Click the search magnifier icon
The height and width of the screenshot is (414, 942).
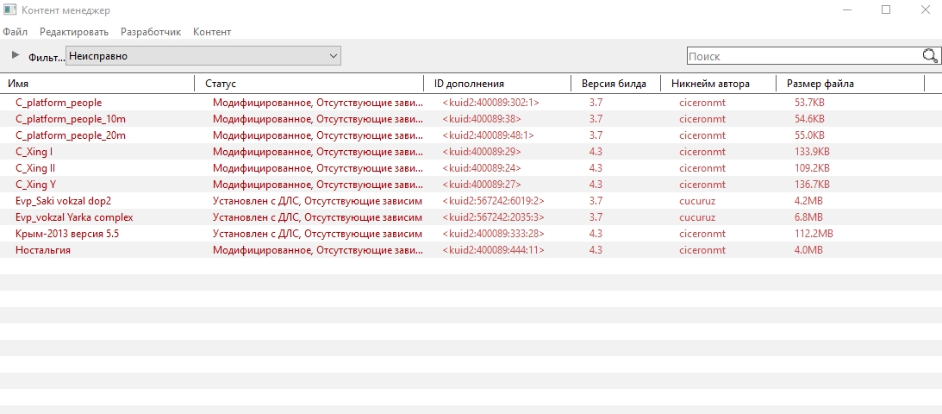[x=930, y=56]
